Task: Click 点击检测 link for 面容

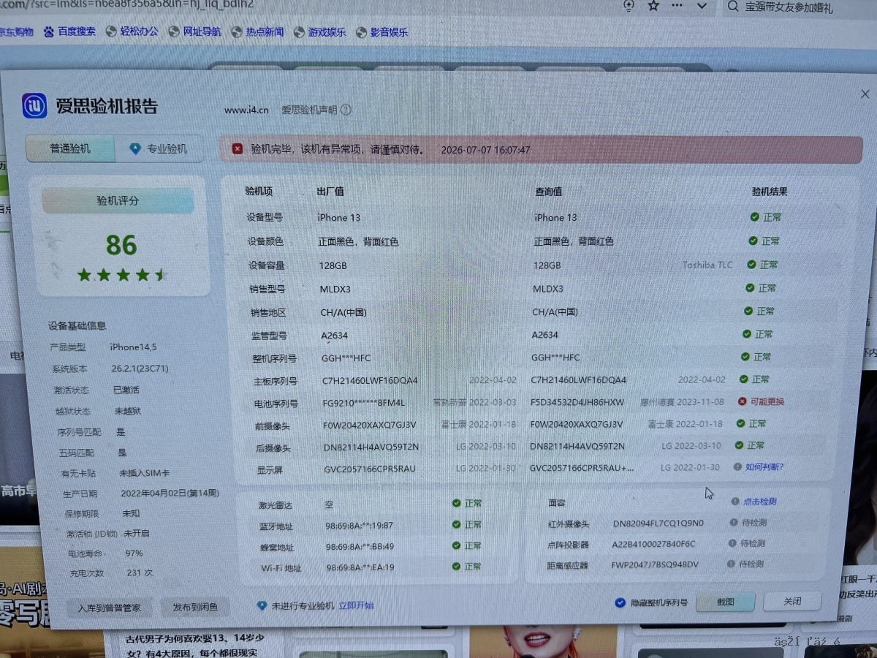Action: [x=759, y=502]
